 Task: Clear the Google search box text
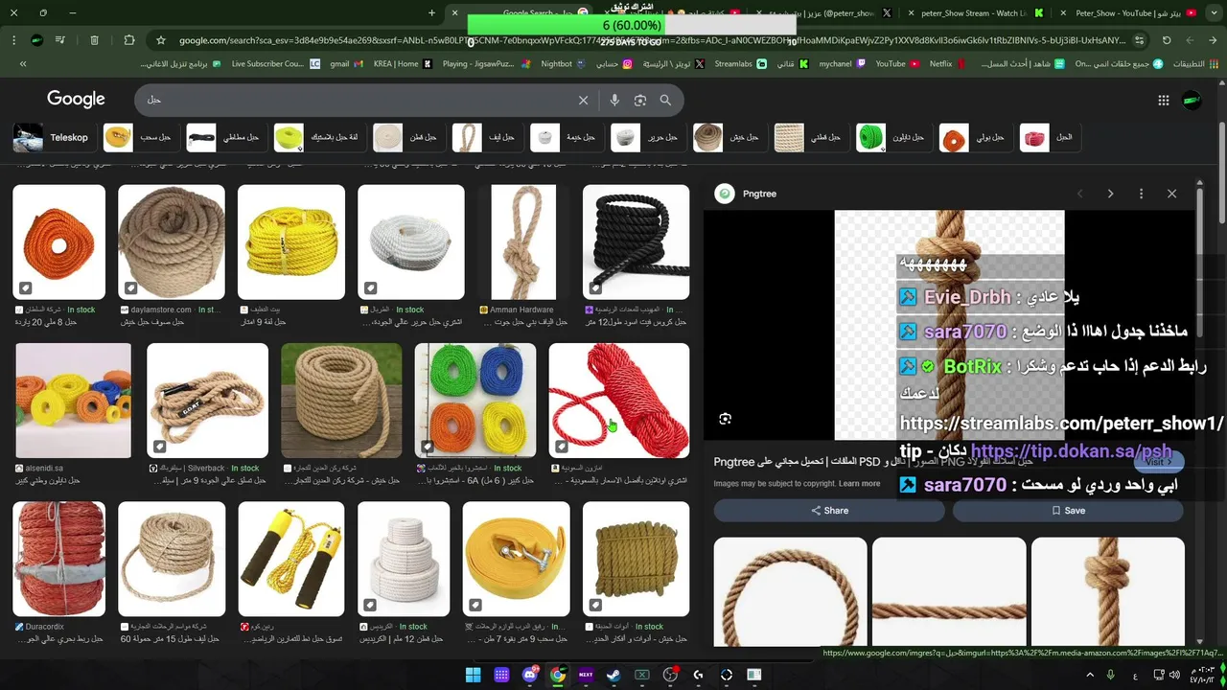tap(583, 100)
